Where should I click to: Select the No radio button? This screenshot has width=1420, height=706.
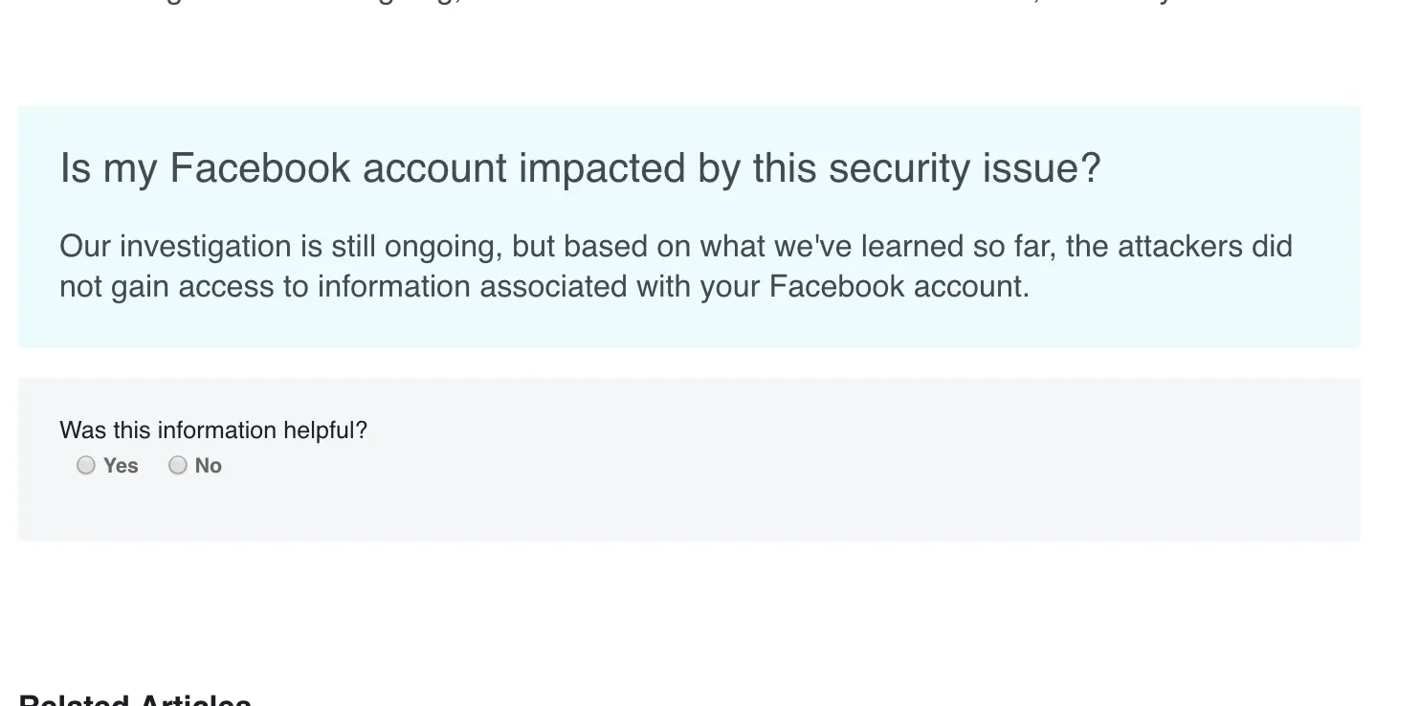[x=178, y=465]
